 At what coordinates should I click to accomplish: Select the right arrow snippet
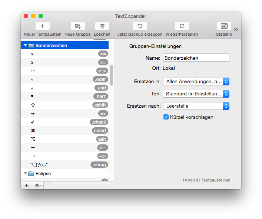pos(64,156)
